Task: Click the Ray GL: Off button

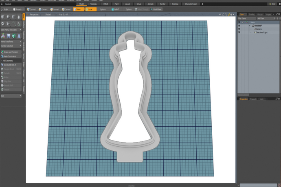Action: 64,15
